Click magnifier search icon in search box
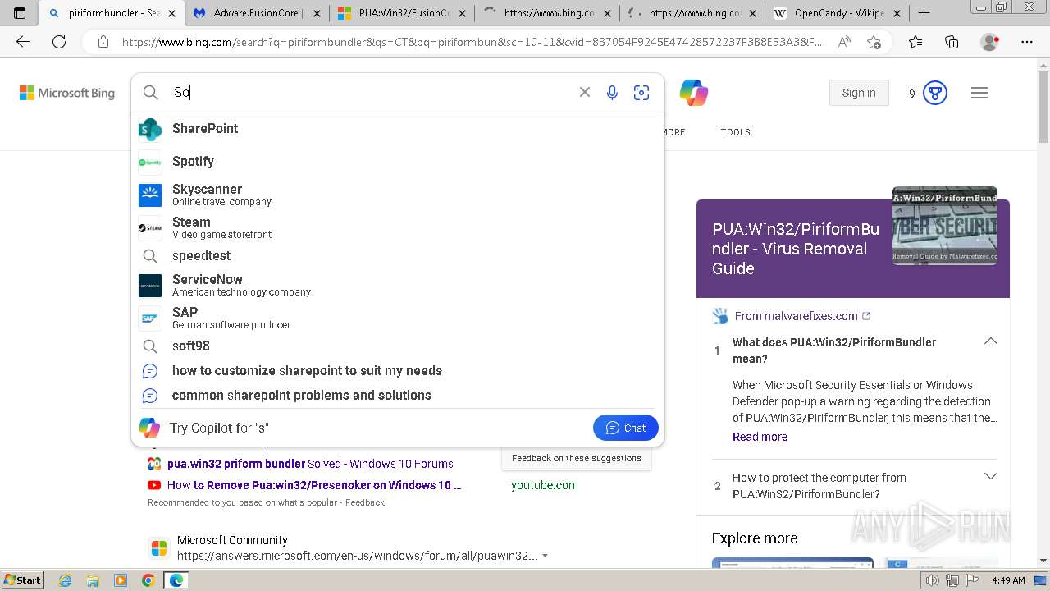This screenshot has height=591, width=1050. pos(151,93)
